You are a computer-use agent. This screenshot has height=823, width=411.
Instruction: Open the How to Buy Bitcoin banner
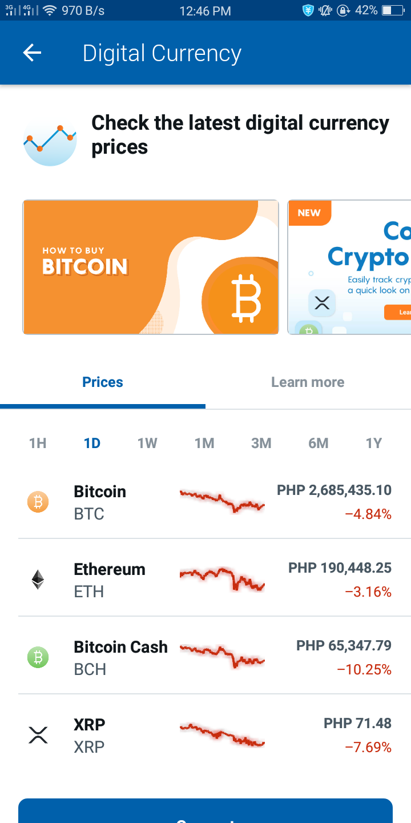coord(151,267)
